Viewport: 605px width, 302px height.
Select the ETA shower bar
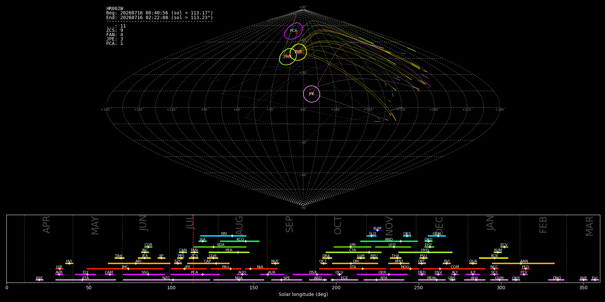[86, 280]
